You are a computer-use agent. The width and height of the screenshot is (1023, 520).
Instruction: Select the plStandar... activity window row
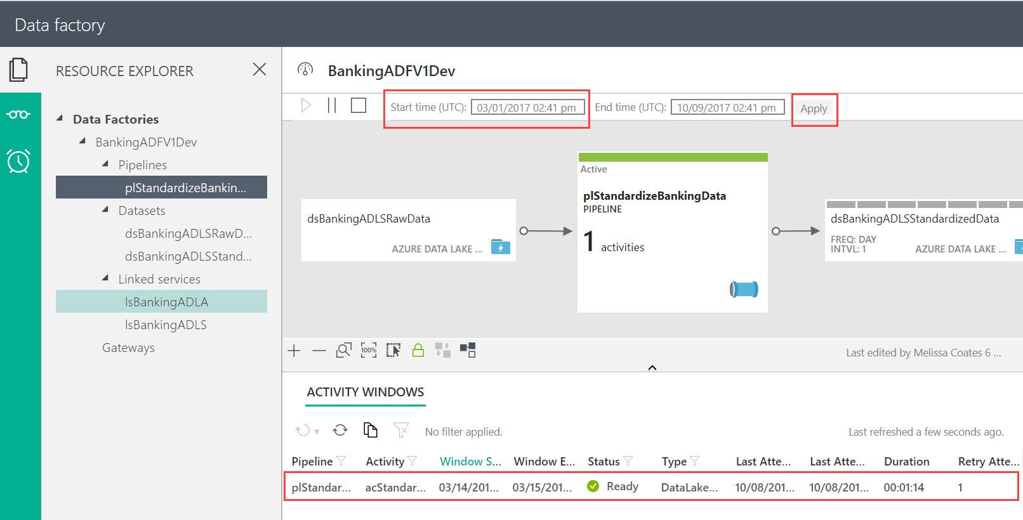point(651,487)
